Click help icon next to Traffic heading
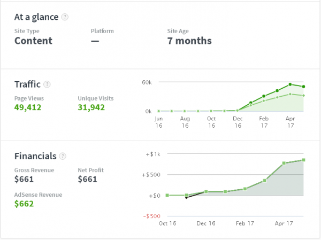This screenshot has height=240, width=321. click(x=47, y=84)
